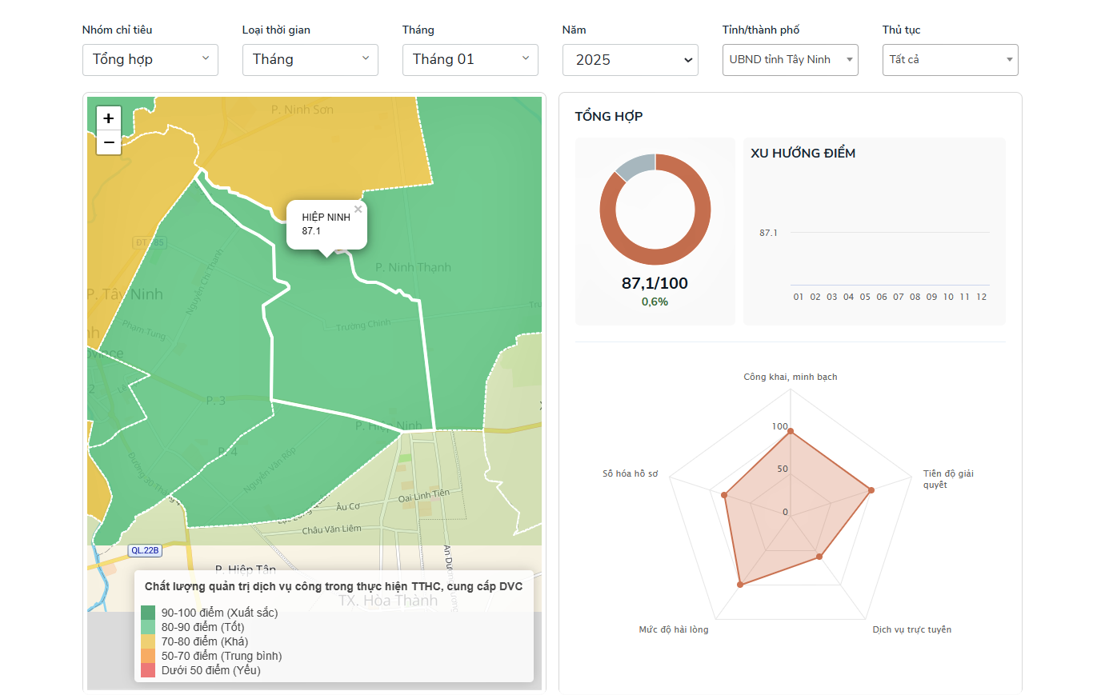Click the 50-70 điểm legend color swatch
The width and height of the screenshot is (1109, 699).
[148, 656]
